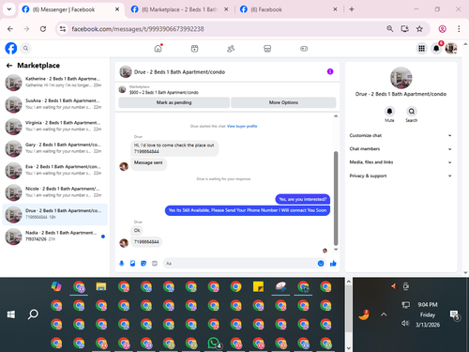This screenshot has width=469, height=352.
Task: Open the Reels video icon in top navigation
Action: tap(194, 49)
